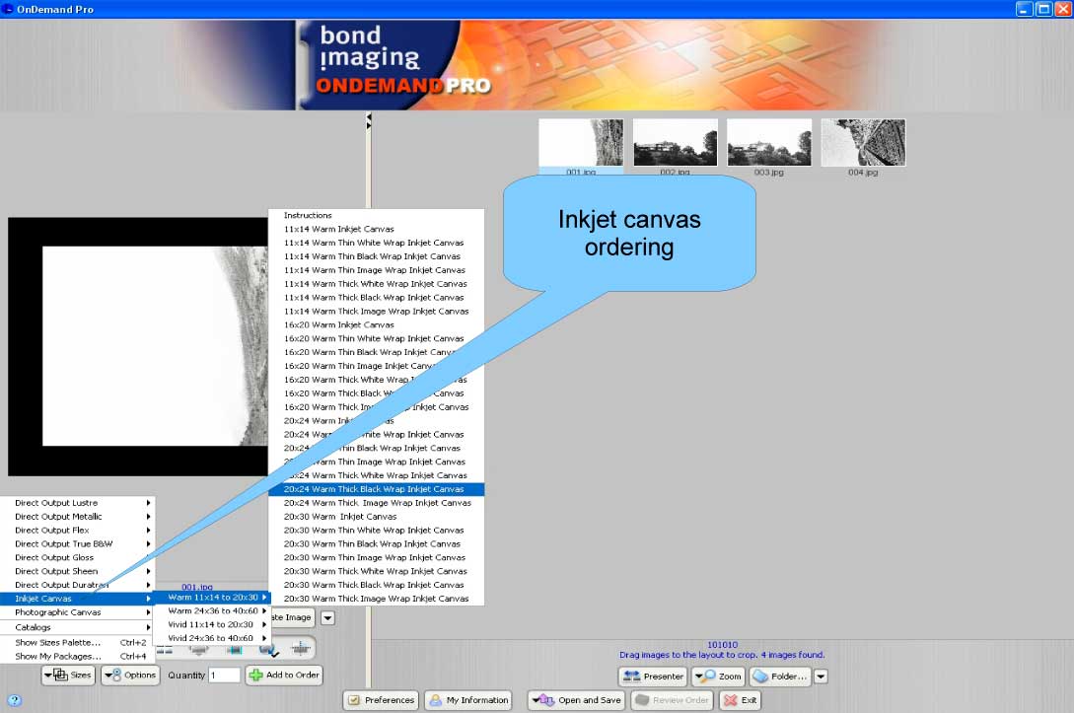1074x713 pixels.
Task: Launch the Presenter view
Action: pyautogui.click(x=652, y=677)
